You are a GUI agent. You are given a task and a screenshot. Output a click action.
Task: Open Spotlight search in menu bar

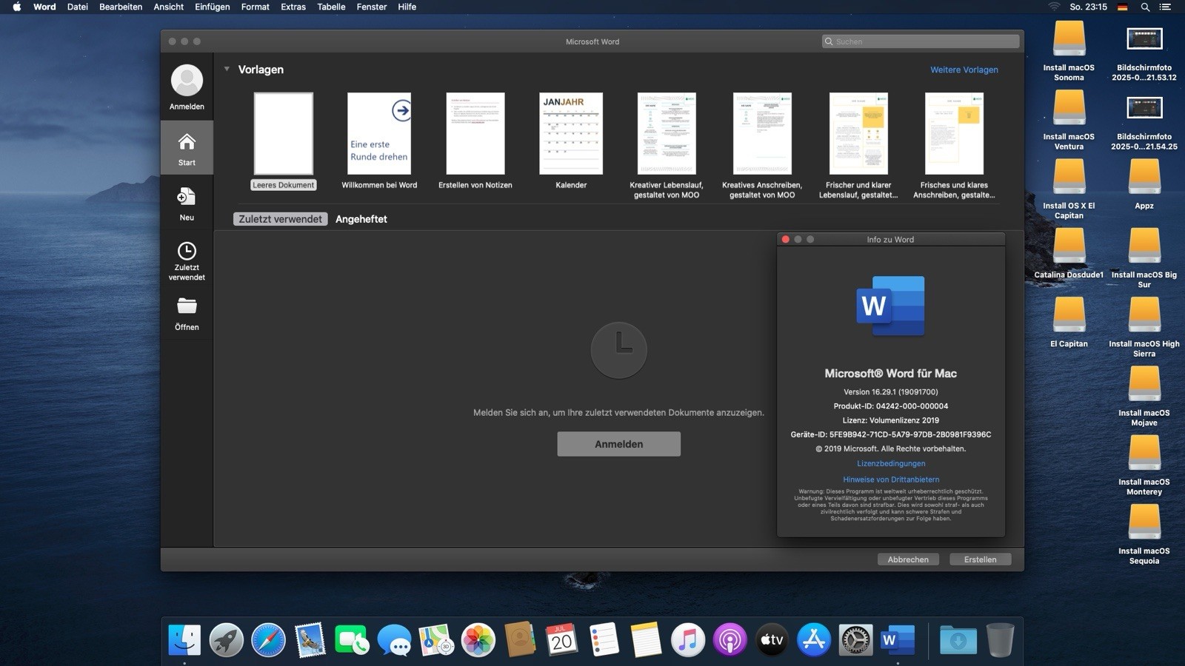click(1145, 7)
